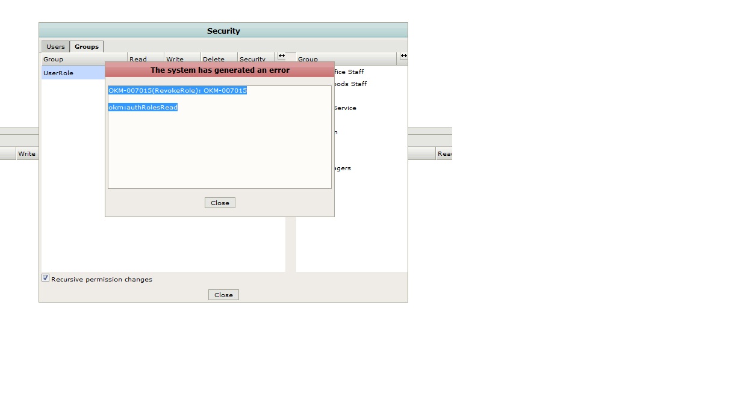The height and width of the screenshot is (403, 752).
Task: Select the Office Staff group entry
Action: click(x=349, y=72)
